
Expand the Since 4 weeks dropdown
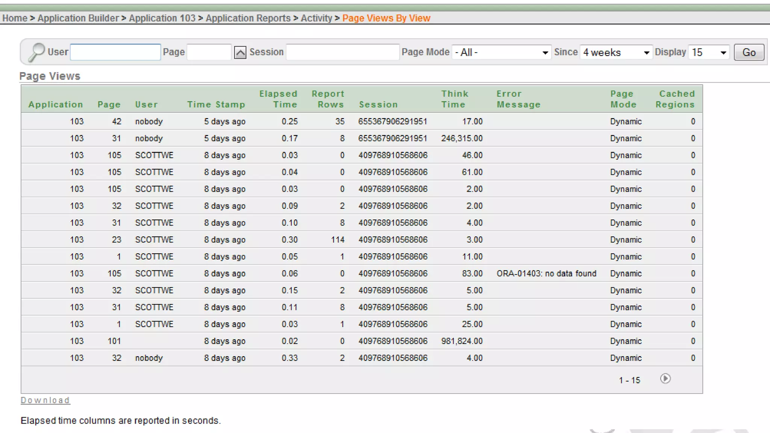coord(616,52)
